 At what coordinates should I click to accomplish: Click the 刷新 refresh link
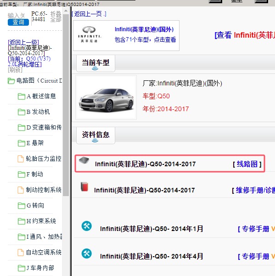(15, 70)
